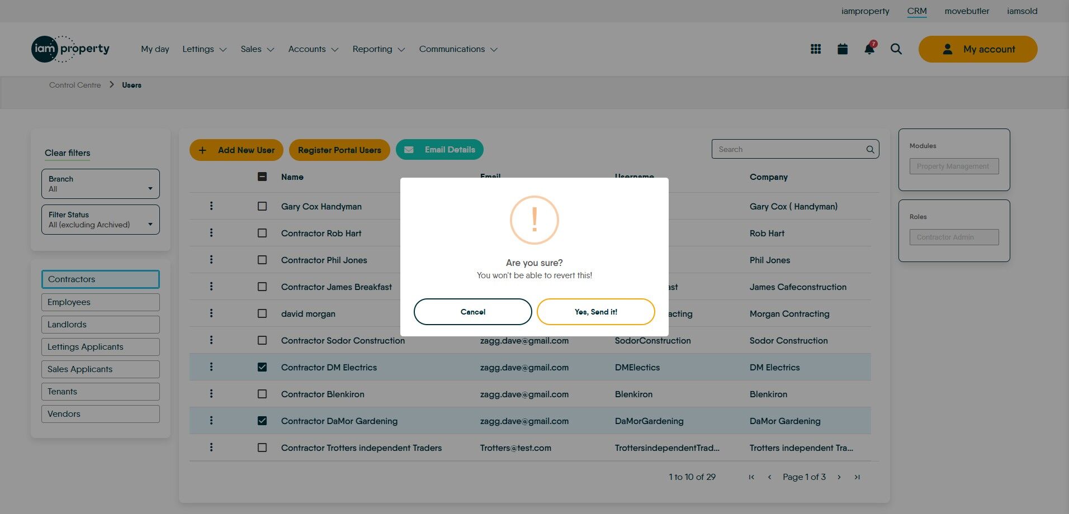Select the Employees user category
The height and width of the screenshot is (514, 1069).
101,302
